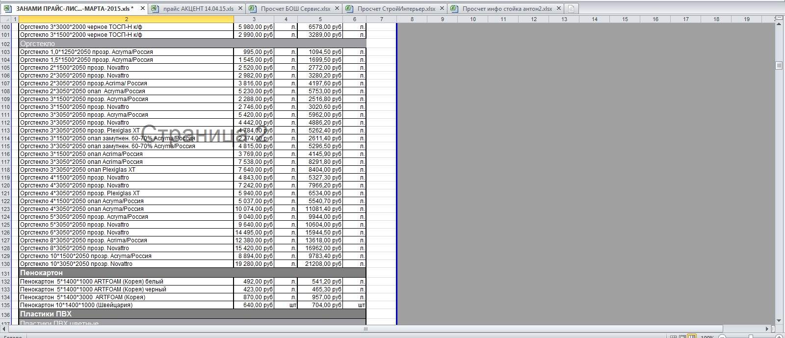Switch to 'Просчет СтройИнтерьер.xlsx' tab
This screenshot has width=785, height=338.
pyautogui.click(x=395, y=8)
